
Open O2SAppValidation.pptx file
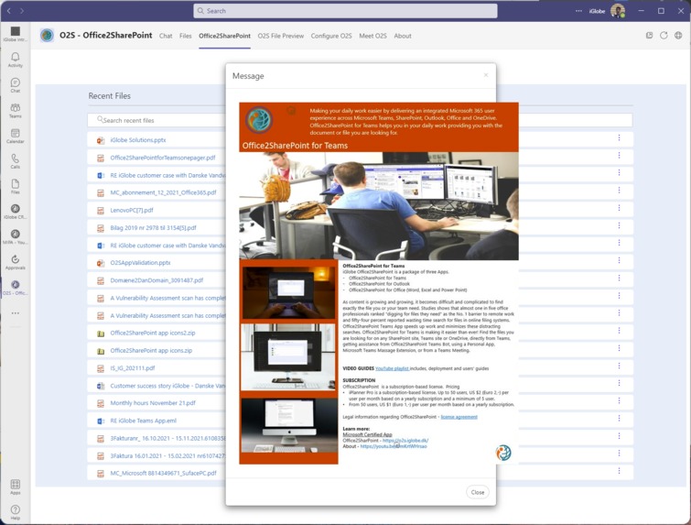tap(140, 262)
